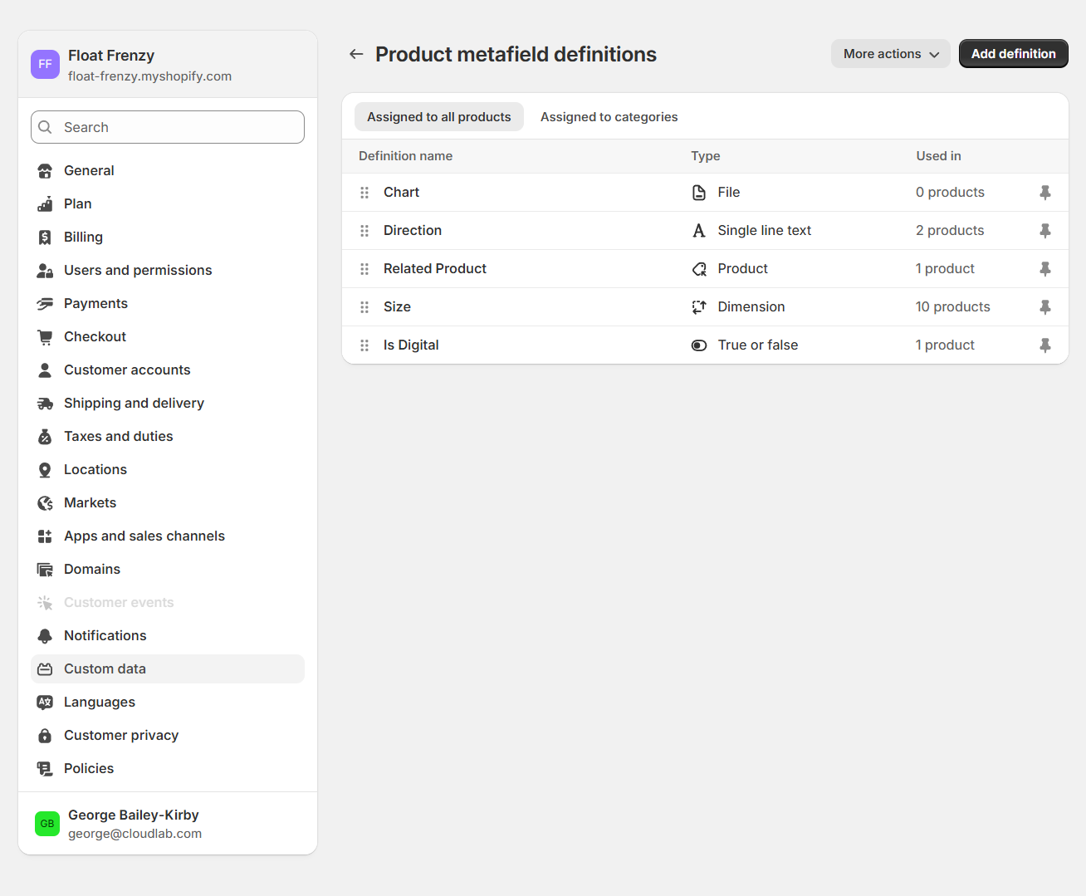The width and height of the screenshot is (1086, 896).
Task: Open George Bailey-Kirby account profile
Action: (x=133, y=824)
